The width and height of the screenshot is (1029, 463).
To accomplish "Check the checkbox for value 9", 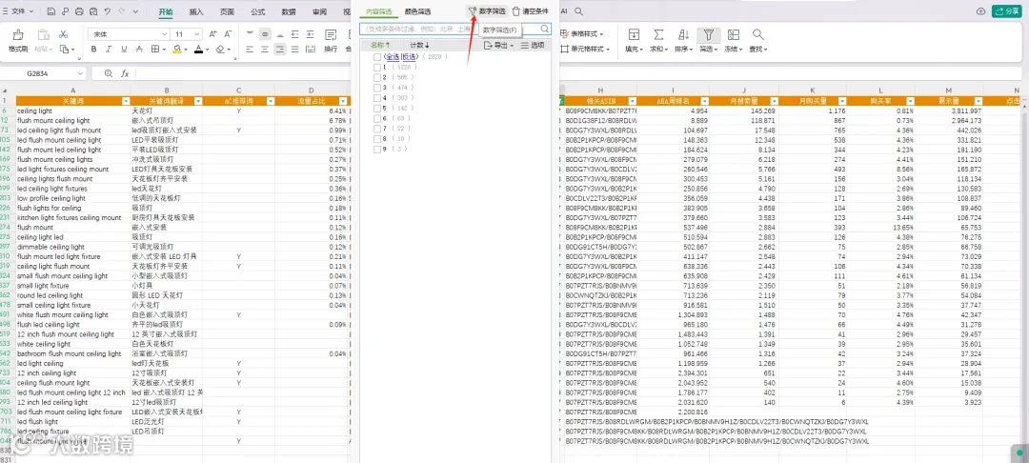I will tap(376, 150).
